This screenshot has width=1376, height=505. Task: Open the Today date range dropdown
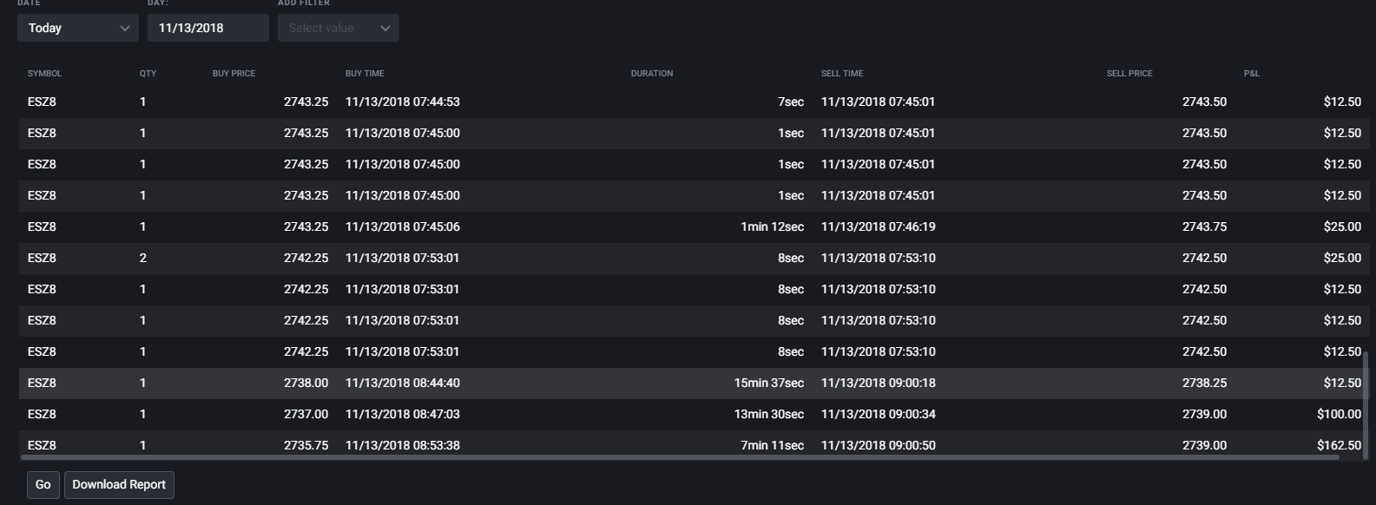click(x=77, y=28)
